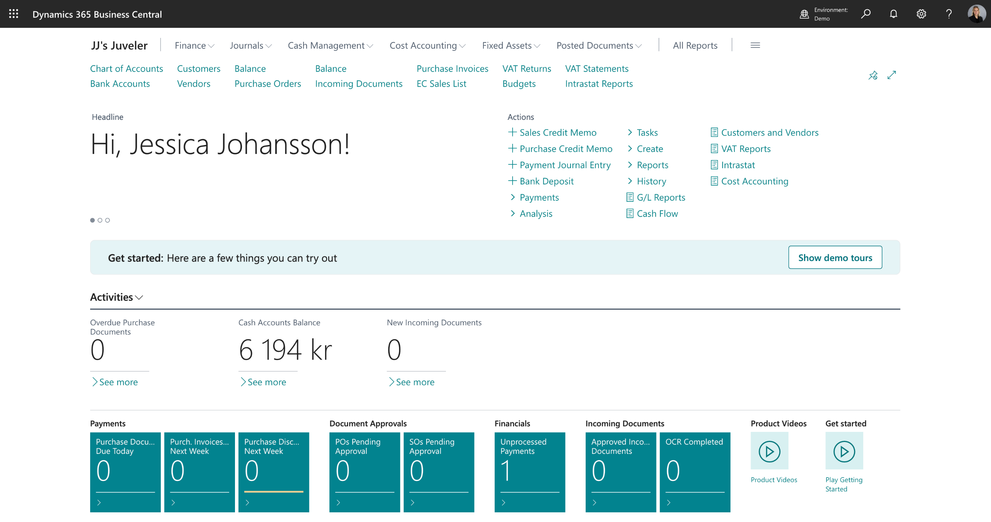Select the third headline carousel dot
This screenshot has width=991, height=522.
[x=108, y=220]
